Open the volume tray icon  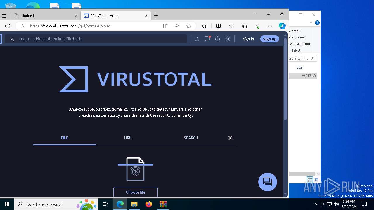click(336, 204)
